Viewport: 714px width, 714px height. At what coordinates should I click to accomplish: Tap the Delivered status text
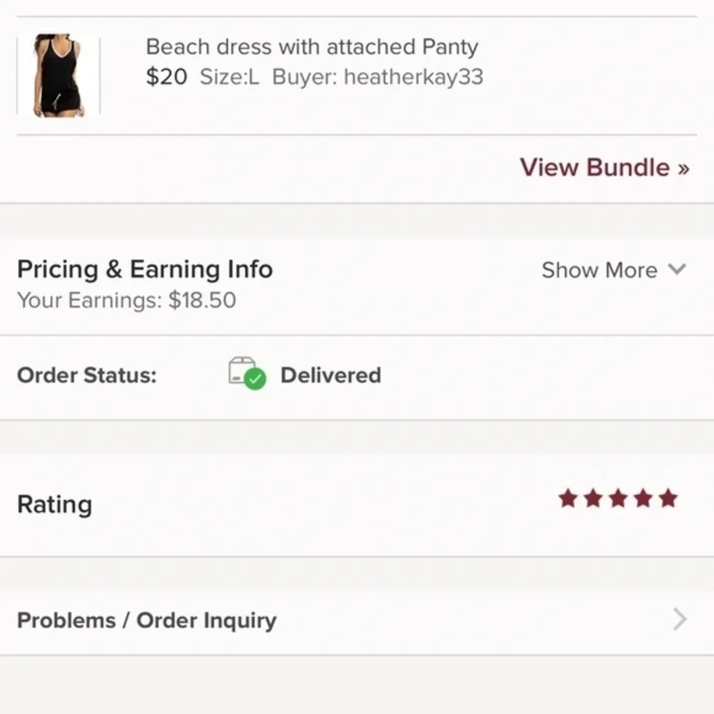click(x=331, y=376)
